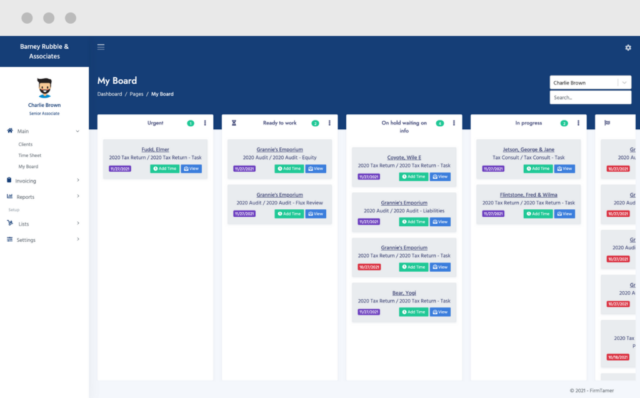Open the gear settings icon at top right
640x398 pixels.
627,47
